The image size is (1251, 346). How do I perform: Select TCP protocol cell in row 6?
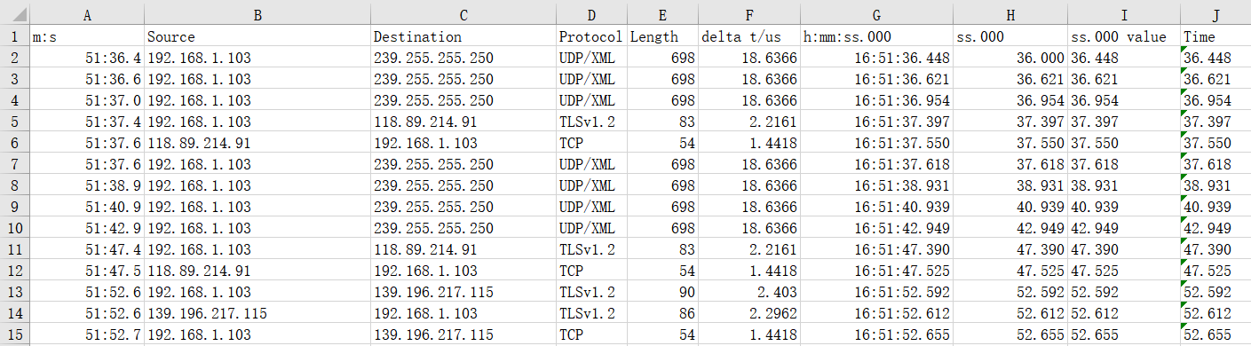[592, 143]
